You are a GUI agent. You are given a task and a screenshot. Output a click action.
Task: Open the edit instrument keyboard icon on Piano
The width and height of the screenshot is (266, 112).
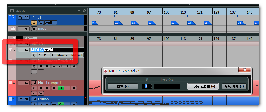point(34,99)
